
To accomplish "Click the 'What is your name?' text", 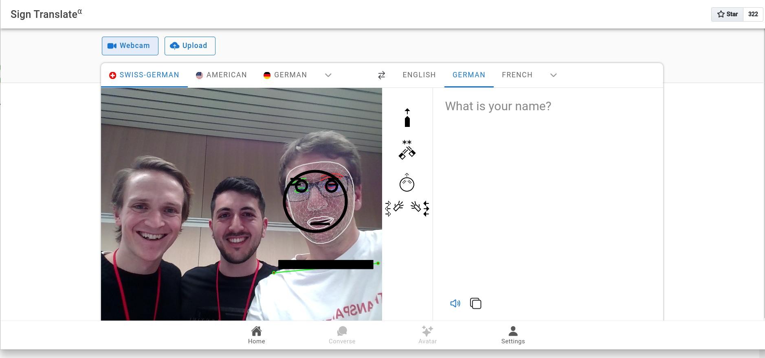I will point(498,106).
